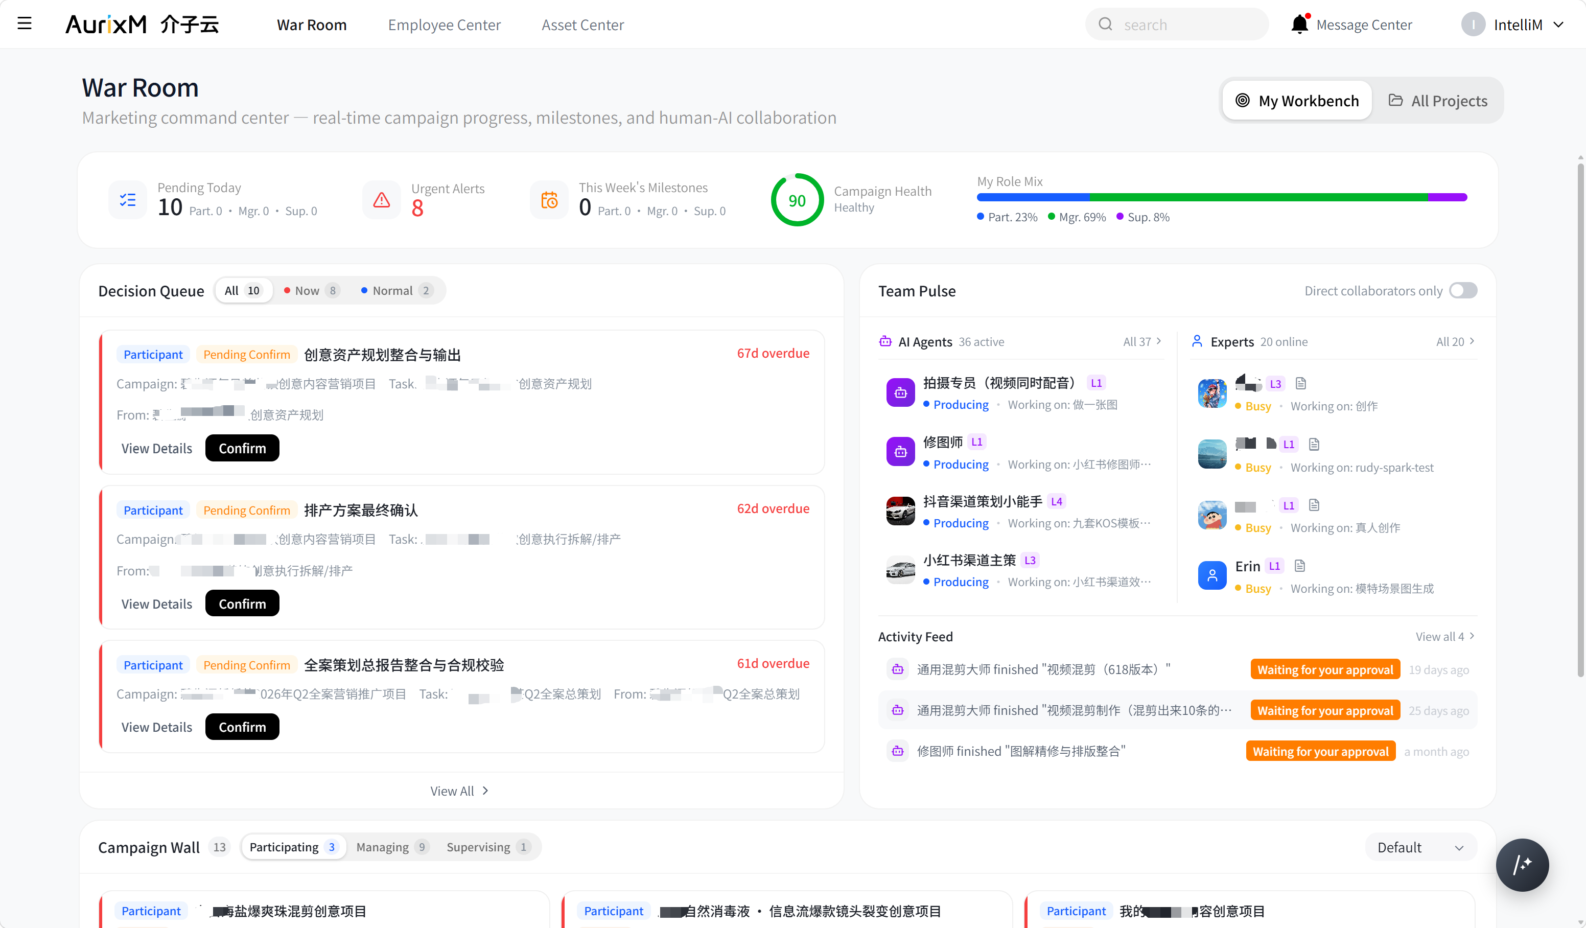Toggle Direct collaborators only switch
The width and height of the screenshot is (1586, 928).
pyautogui.click(x=1463, y=290)
